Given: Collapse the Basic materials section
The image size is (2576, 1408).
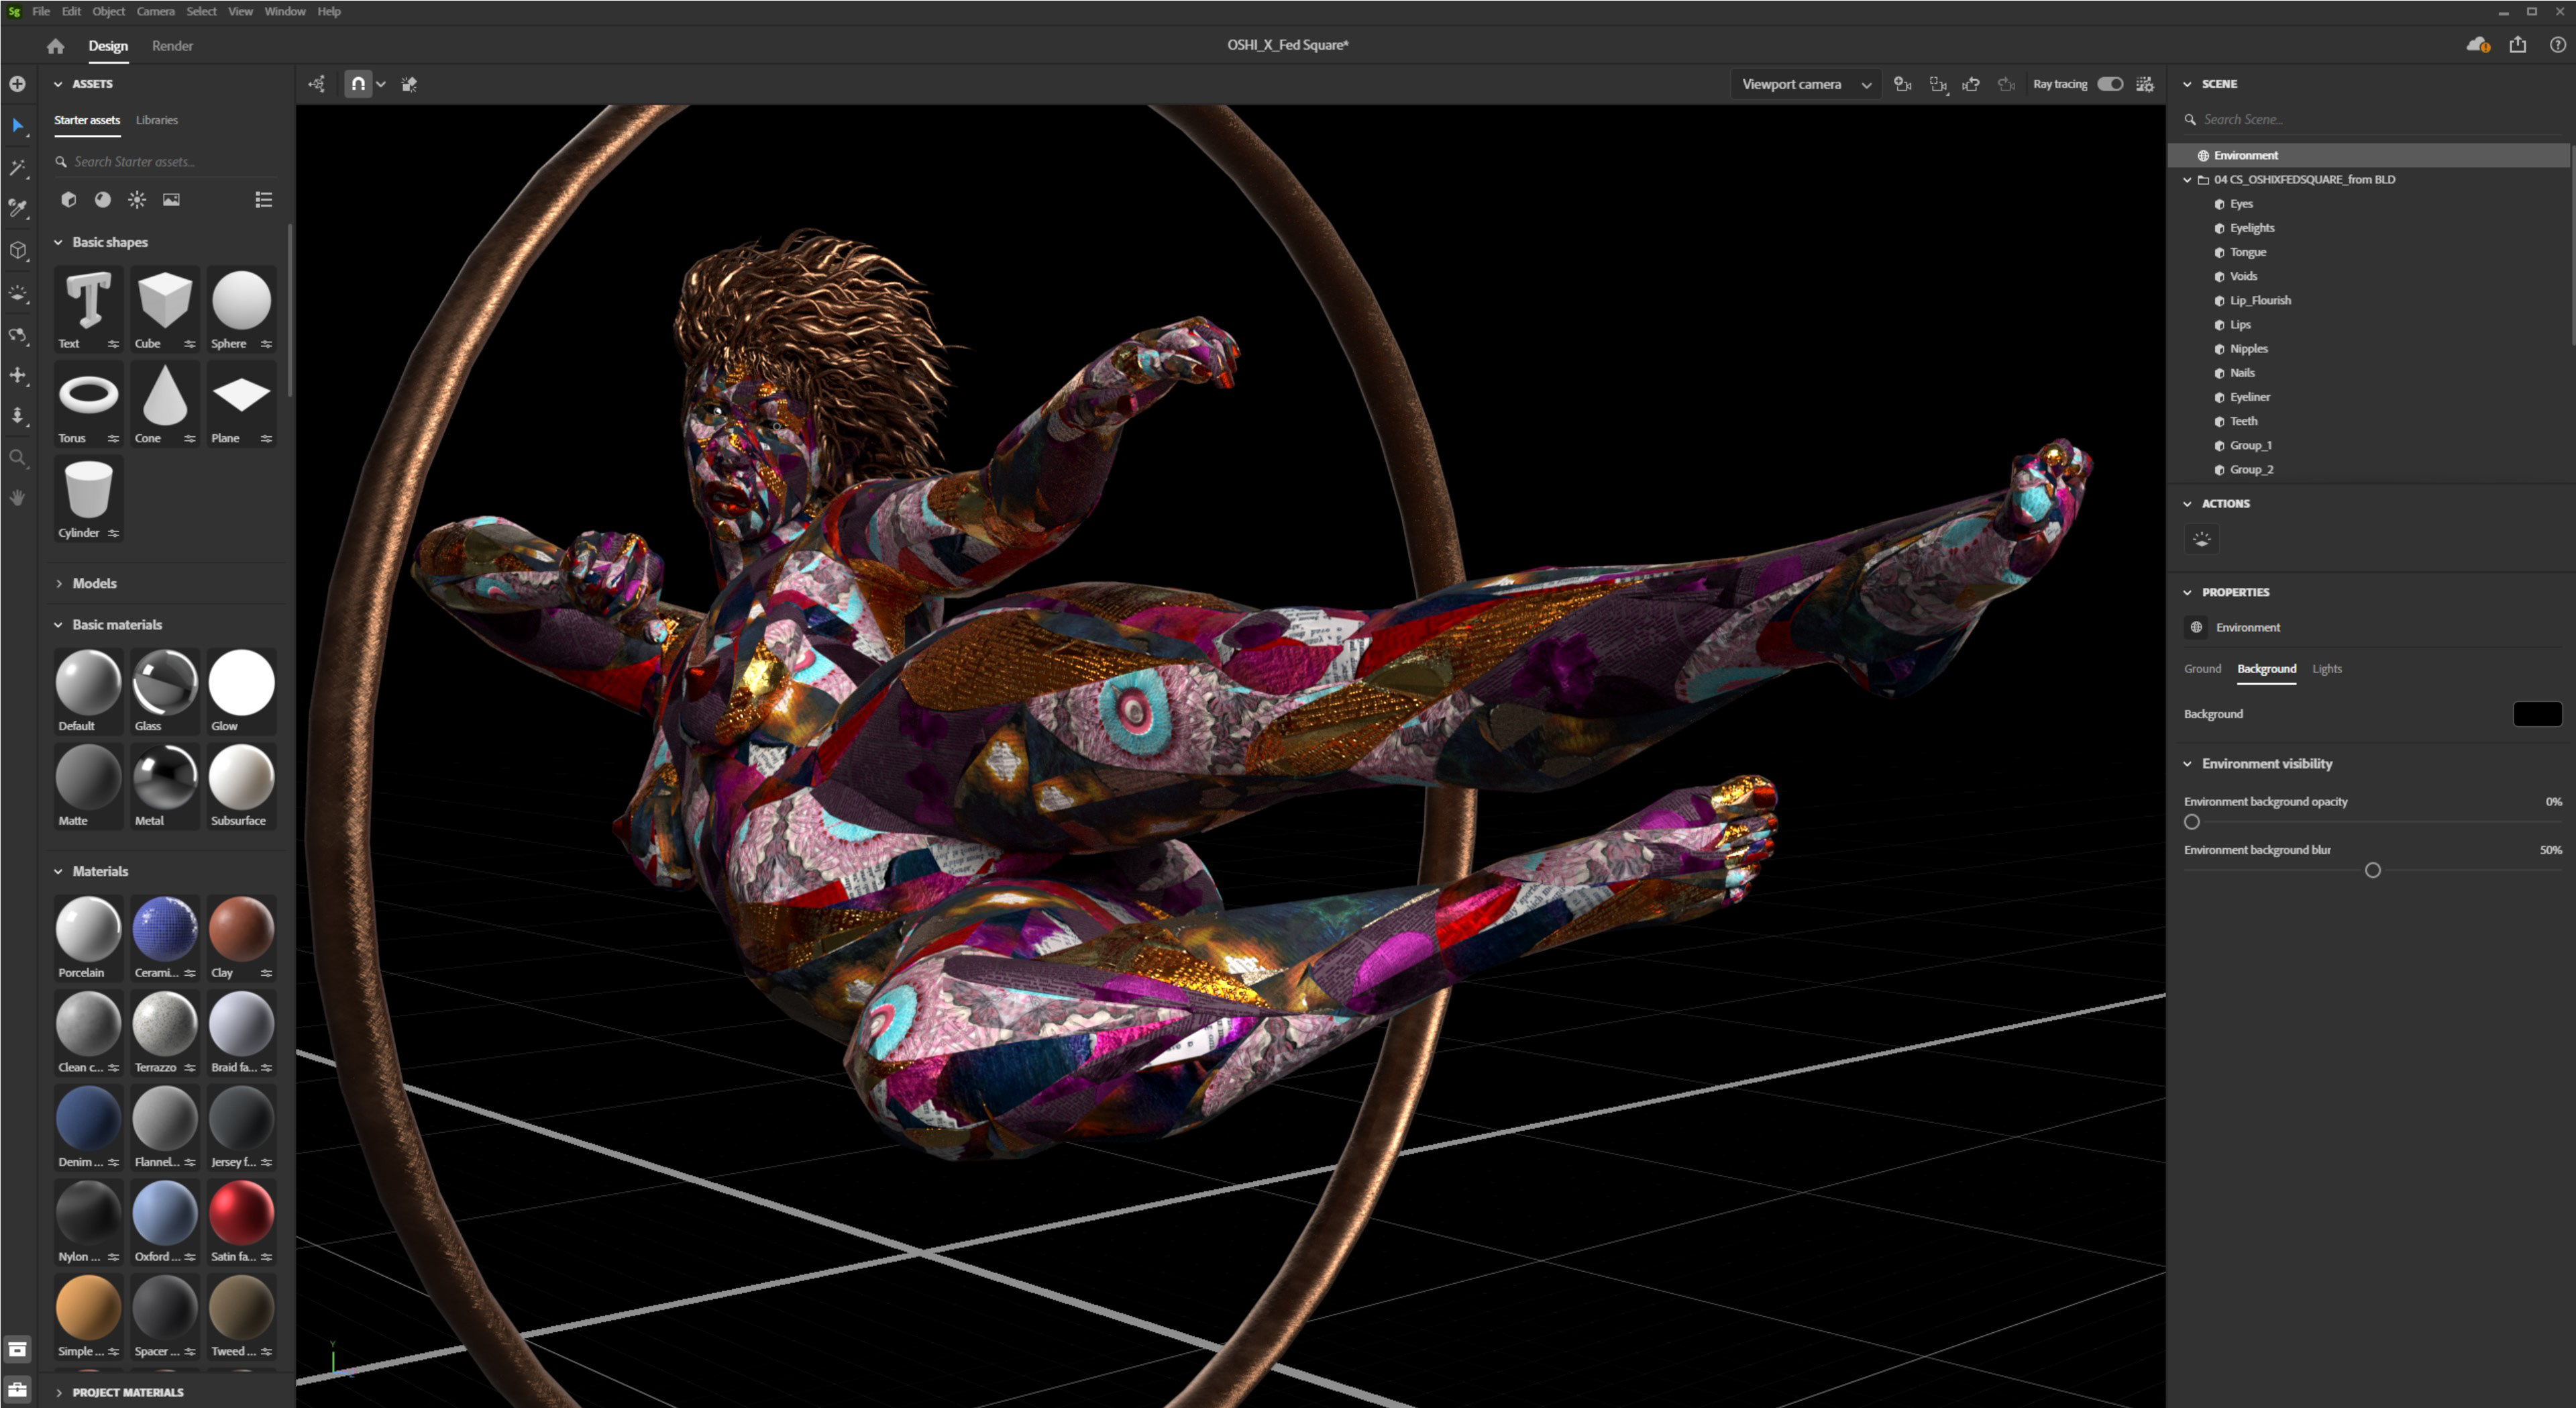Looking at the screenshot, I should tap(58, 624).
